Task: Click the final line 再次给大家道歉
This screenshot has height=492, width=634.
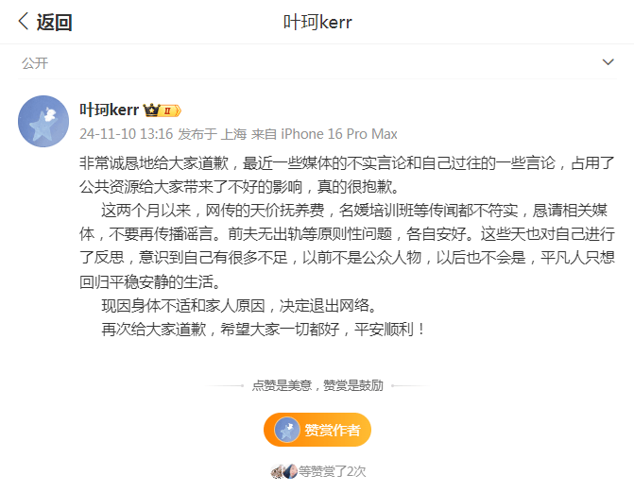Action: 264,330
